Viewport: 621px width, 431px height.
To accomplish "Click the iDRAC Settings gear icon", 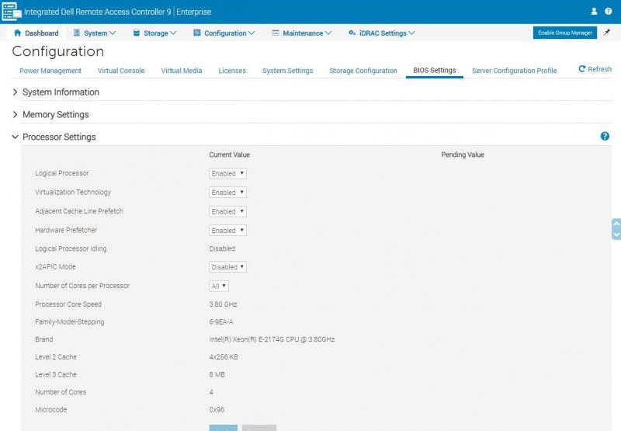I will (352, 33).
